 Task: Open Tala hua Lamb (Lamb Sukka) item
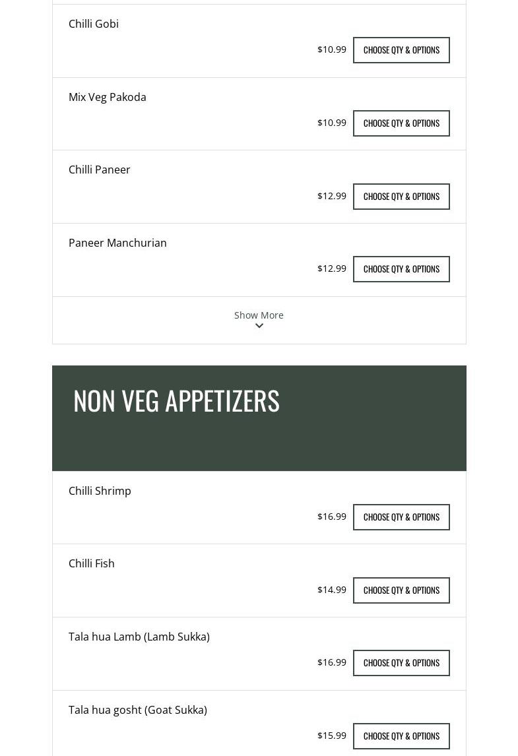(139, 637)
